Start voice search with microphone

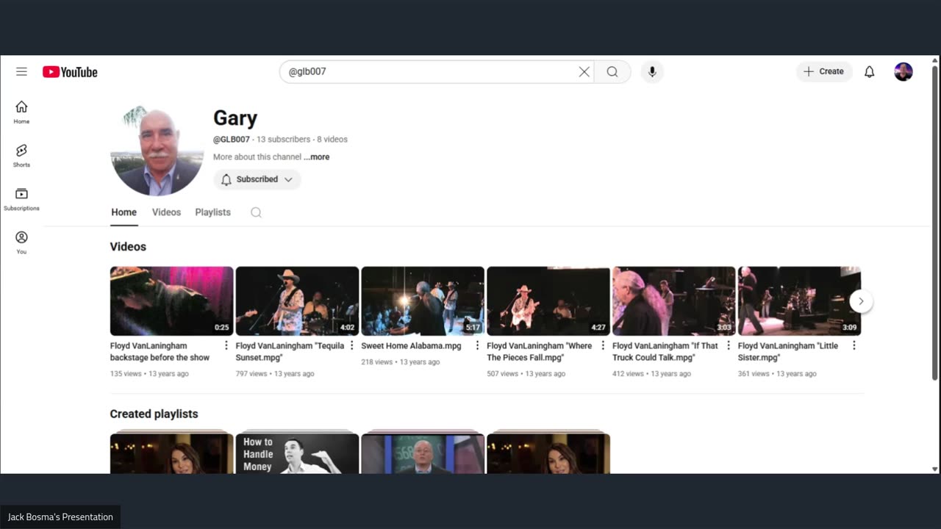click(651, 71)
